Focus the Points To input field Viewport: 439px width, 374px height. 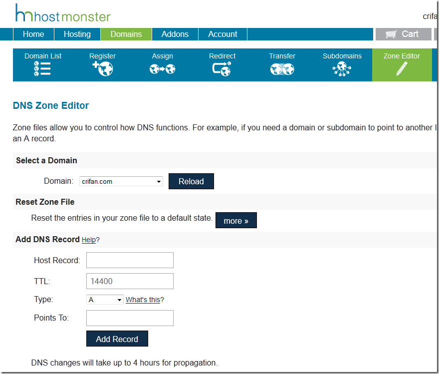coord(130,318)
